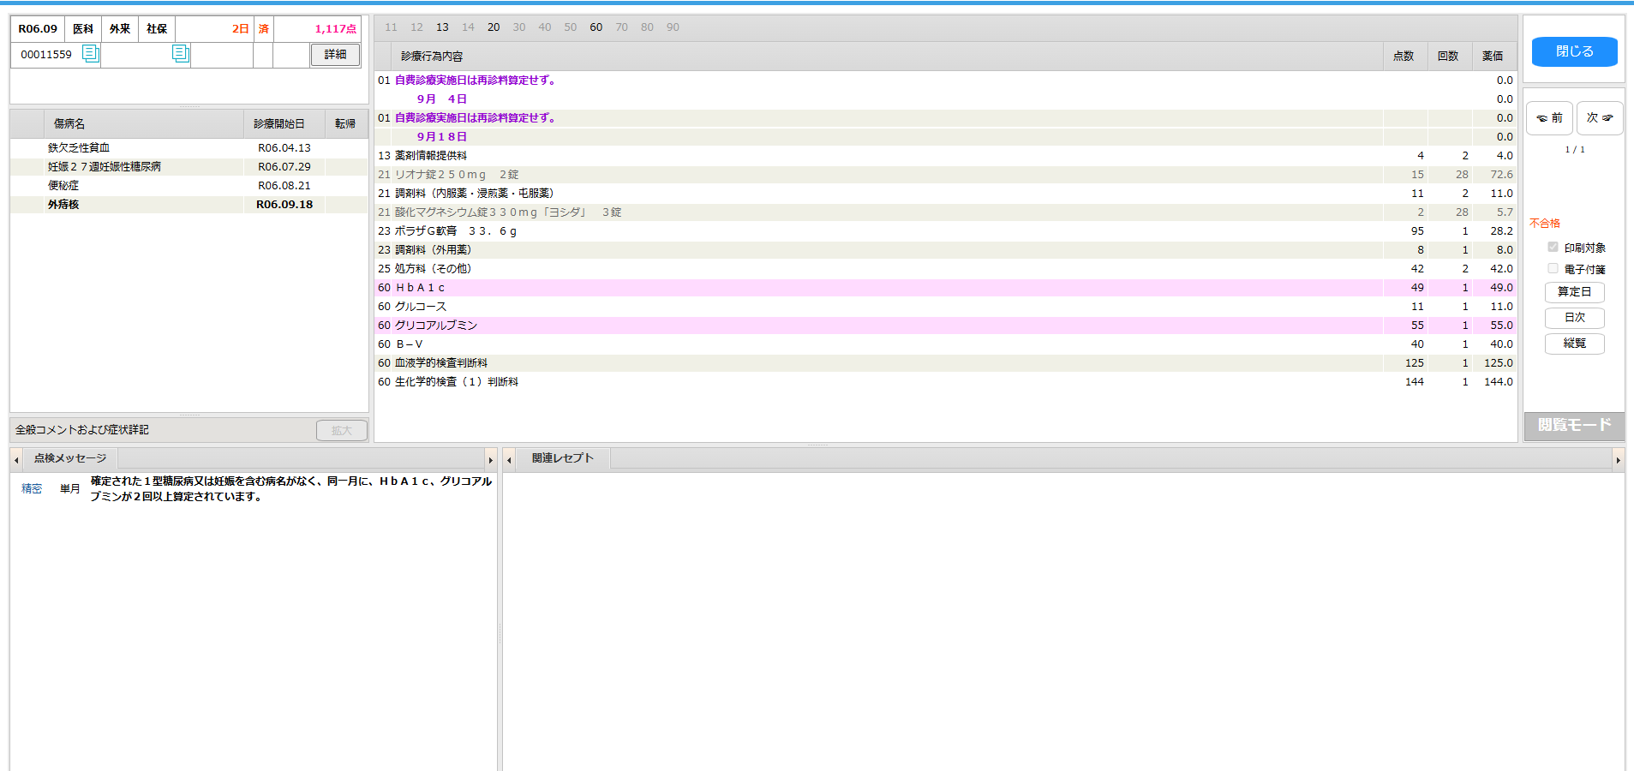
Task: Jump to code 40 section tab
Action: click(x=545, y=27)
